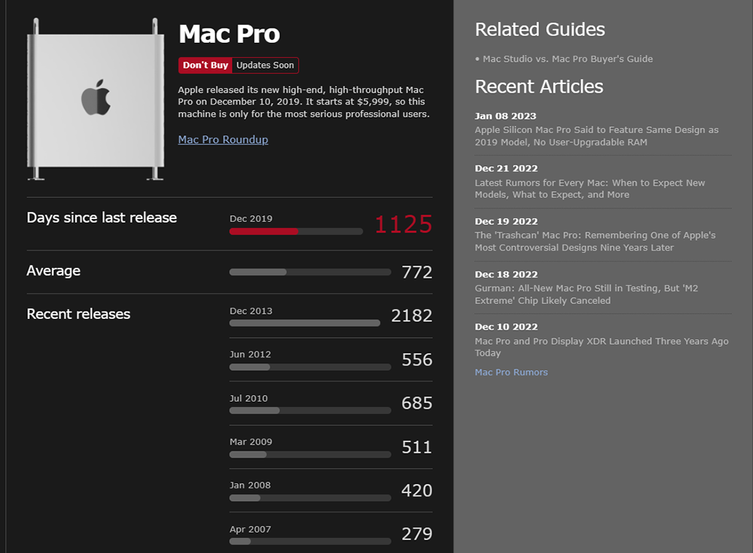Click the Updates Soon label
This screenshot has width=753, height=553.
tap(265, 65)
